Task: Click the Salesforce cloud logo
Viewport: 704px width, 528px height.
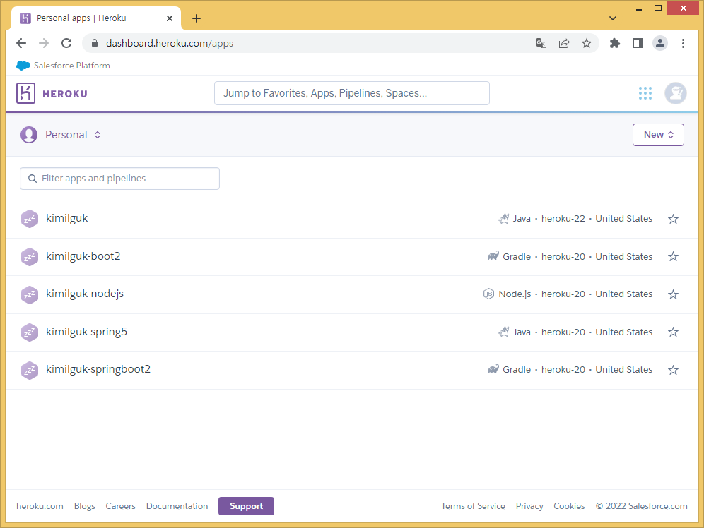Action: 23,66
